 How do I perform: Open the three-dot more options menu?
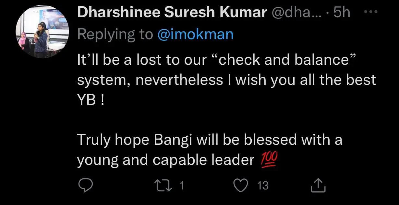pyautogui.click(x=369, y=13)
